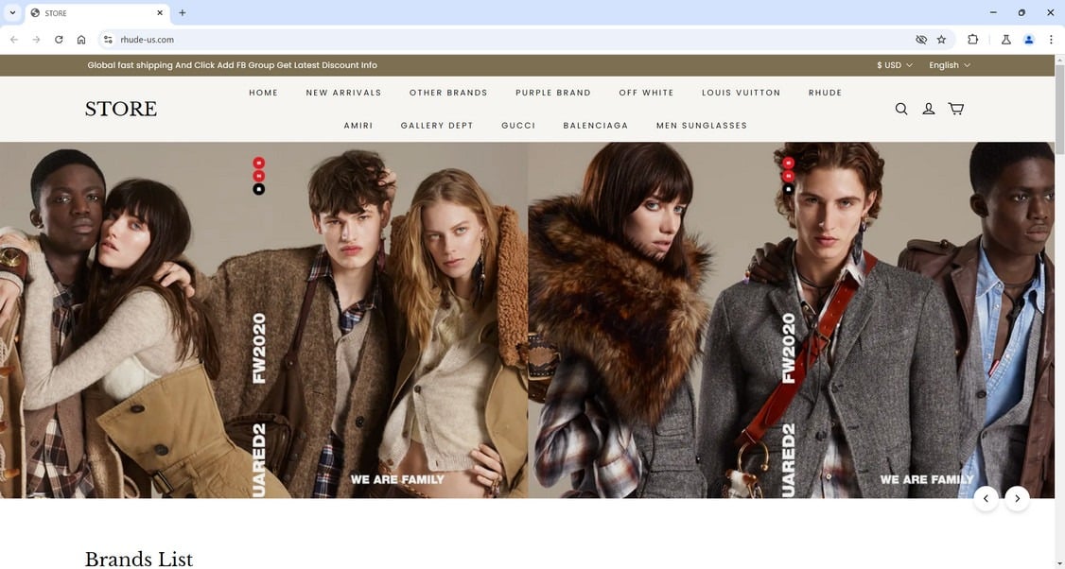Open PURPLE BRAND menu item
Screen dimensions: 1065x569
coord(553,93)
